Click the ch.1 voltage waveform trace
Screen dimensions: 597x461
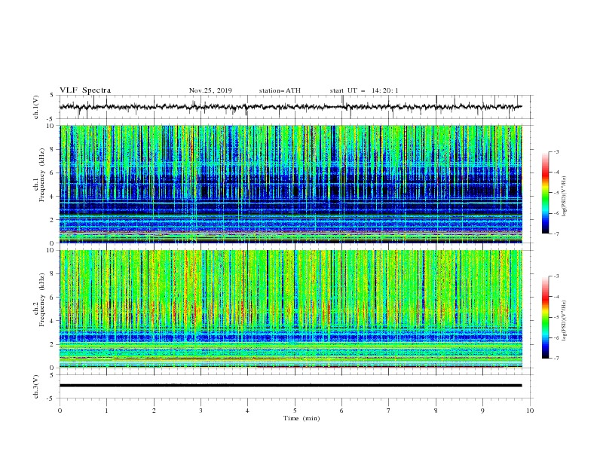pyautogui.click(x=290, y=107)
